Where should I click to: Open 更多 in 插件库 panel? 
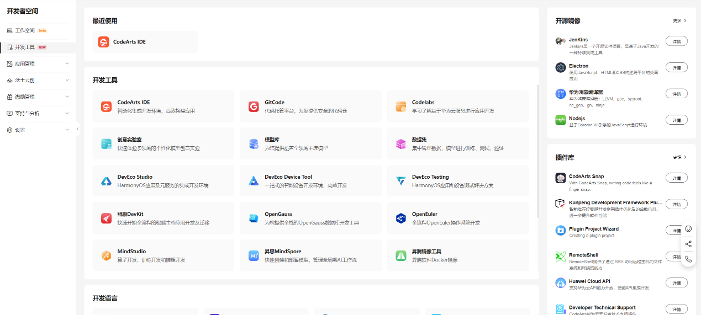[680, 157]
